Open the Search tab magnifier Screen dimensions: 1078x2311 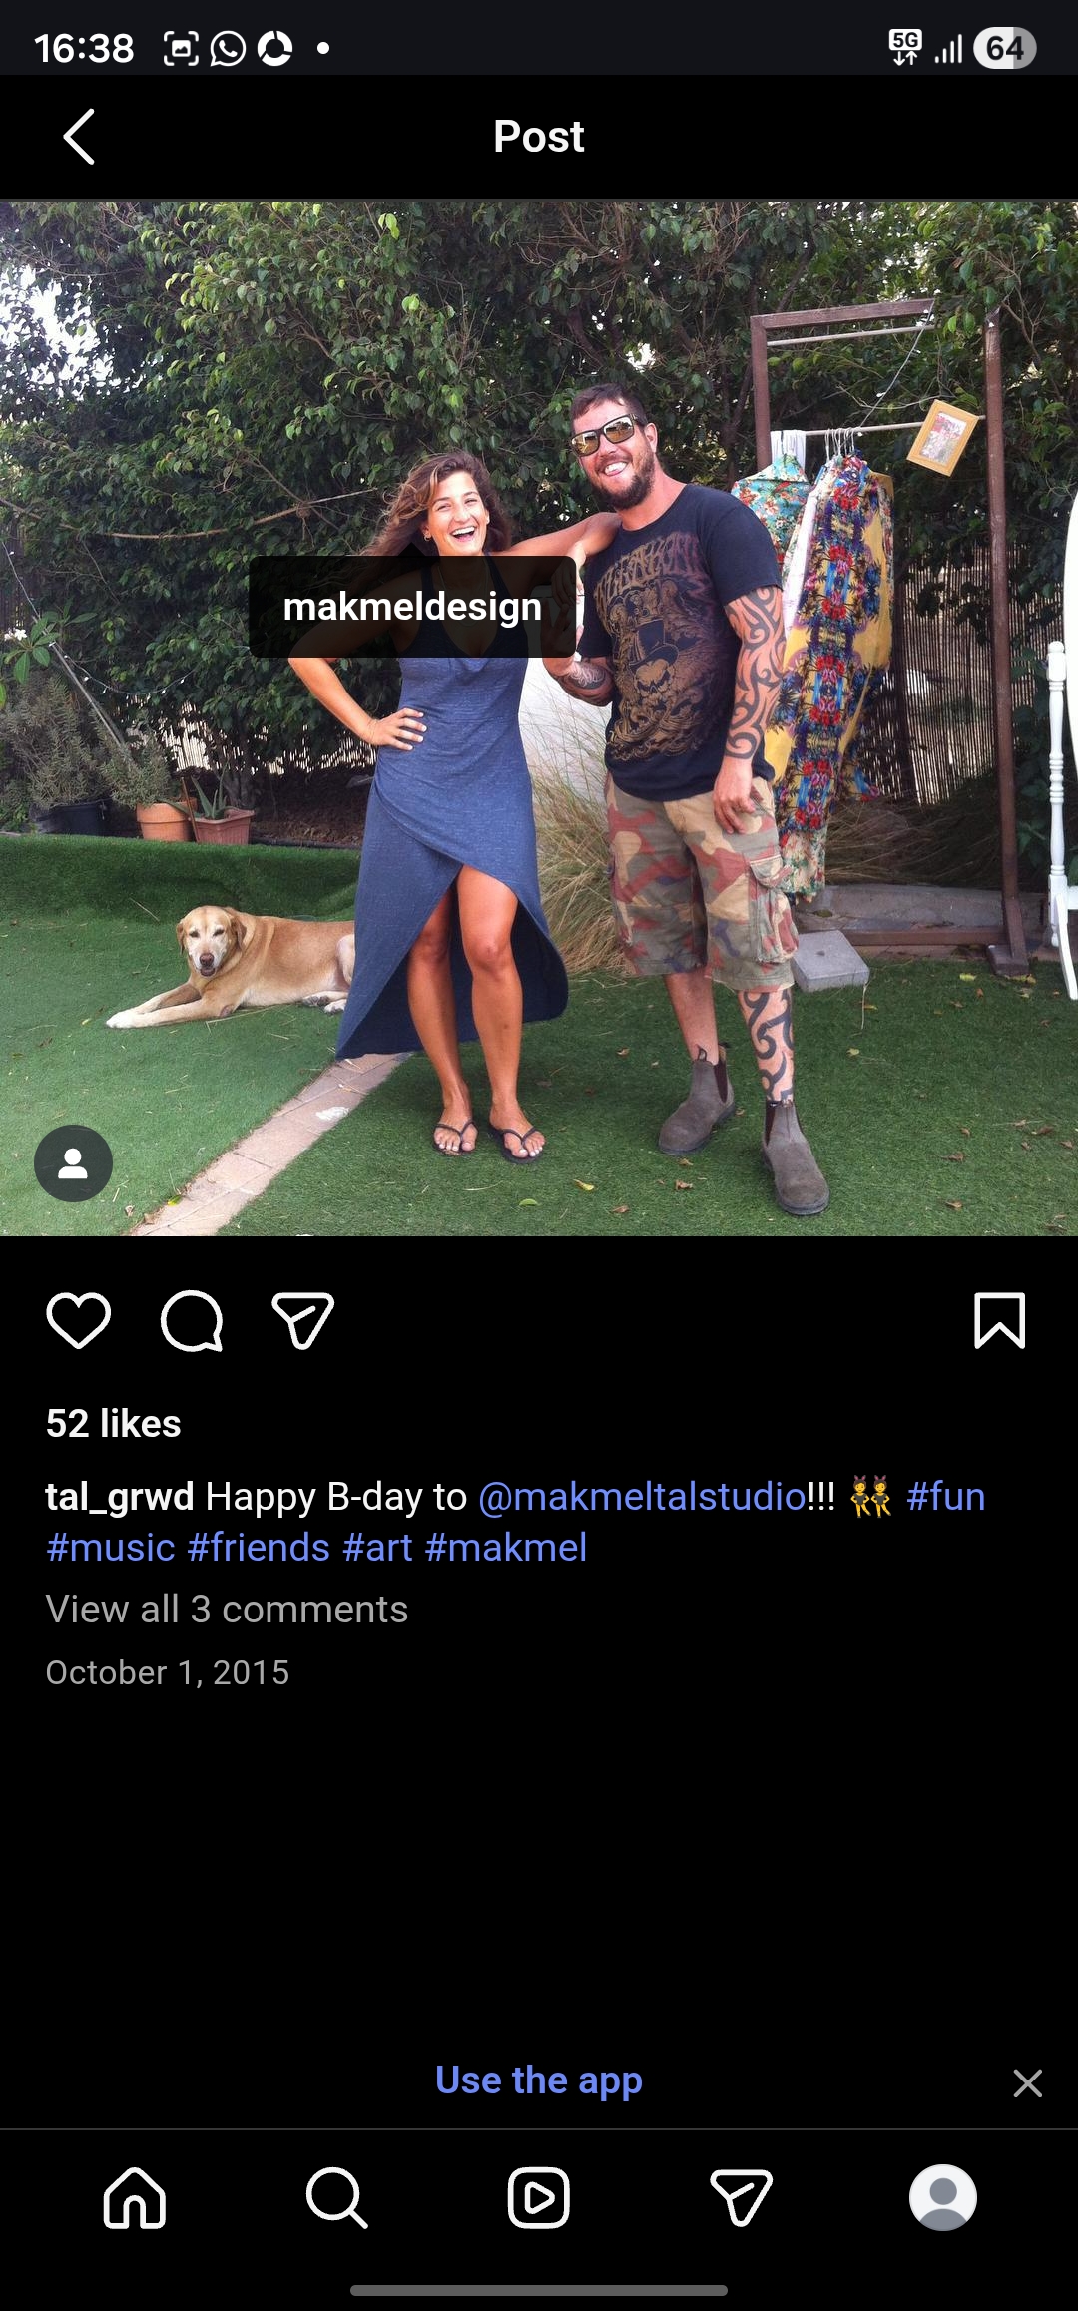(x=337, y=2197)
